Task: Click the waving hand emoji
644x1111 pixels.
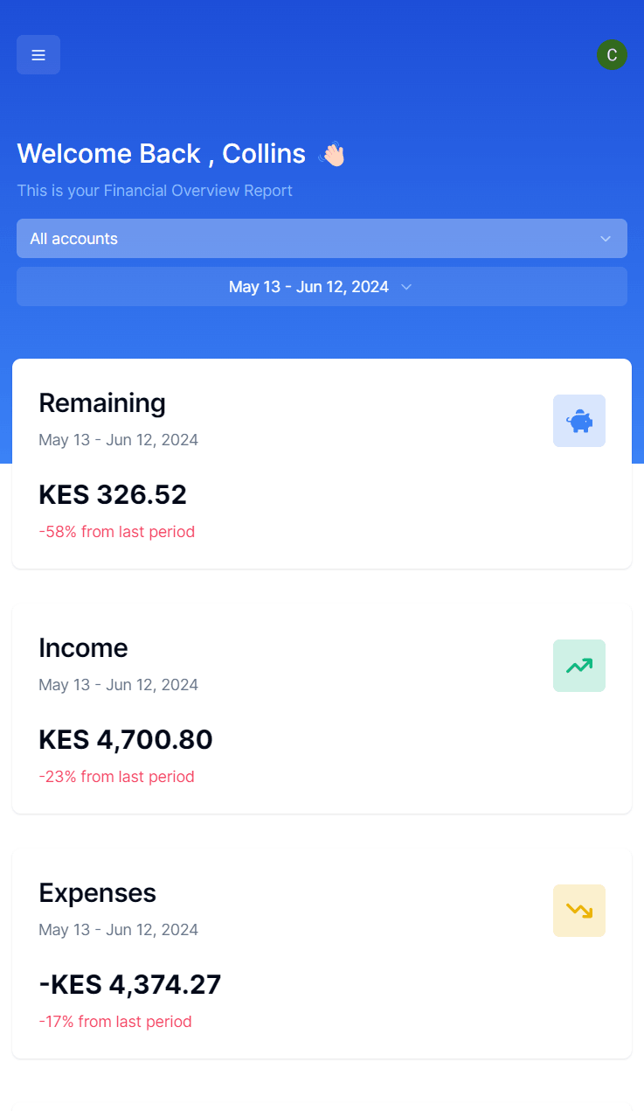Action: click(332, 154)
